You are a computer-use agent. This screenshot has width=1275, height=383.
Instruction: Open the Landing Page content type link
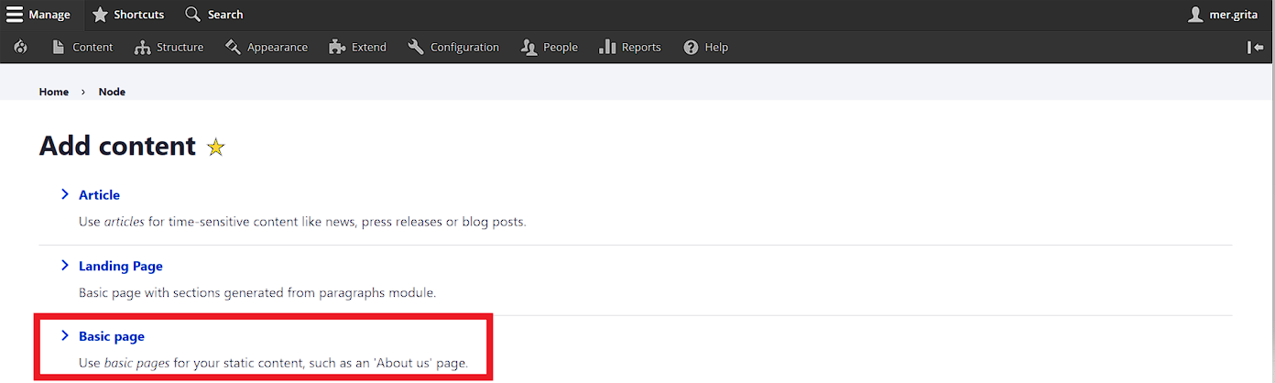[121, 266]
